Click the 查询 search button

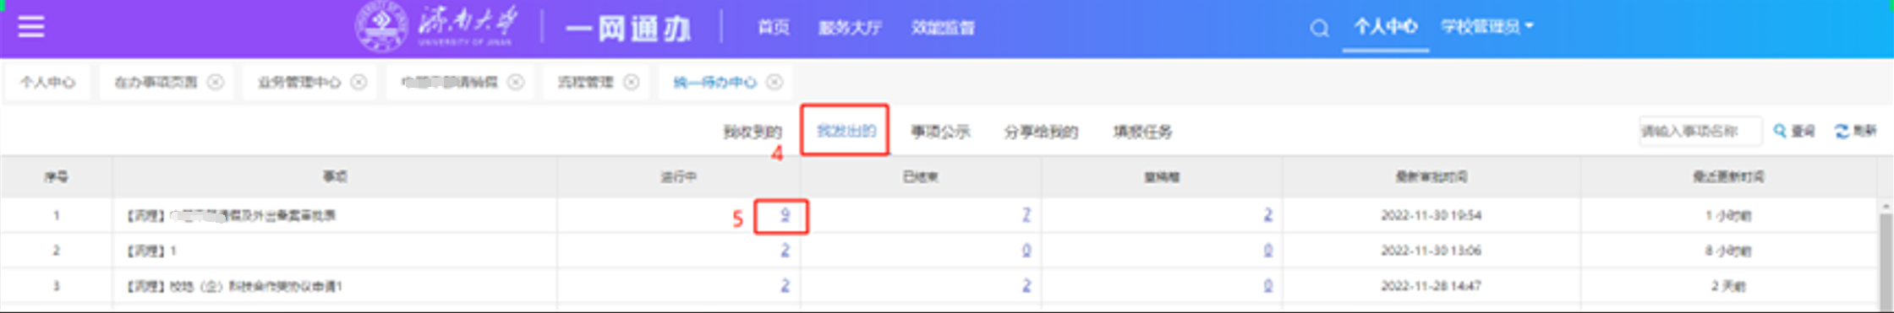click(x=1794, y=131)
